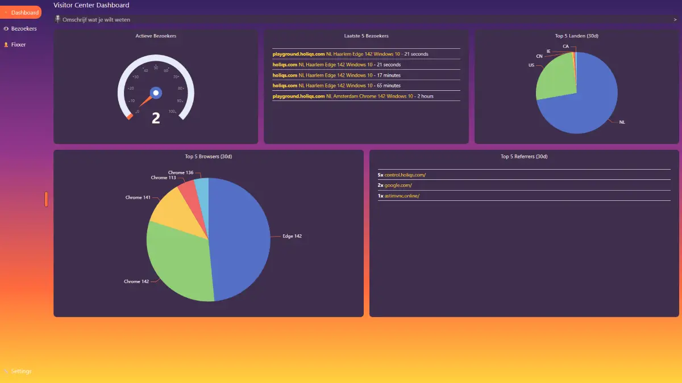The width and height of the screenshot is (682, 383).
Task: Select the Dashboard menu item
Action: click(22, 12)
